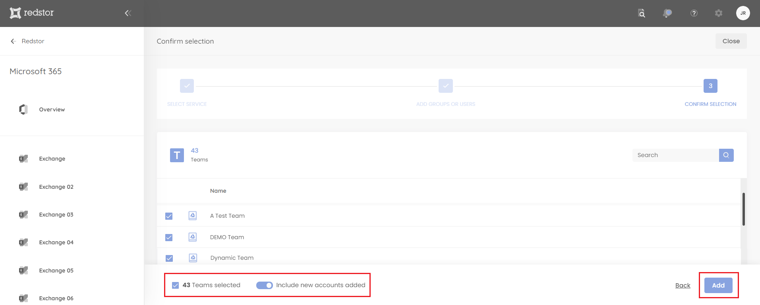Click the Exchange 04 icon
760x305 pixels.
pyautogui.click(x=23, y=242)
